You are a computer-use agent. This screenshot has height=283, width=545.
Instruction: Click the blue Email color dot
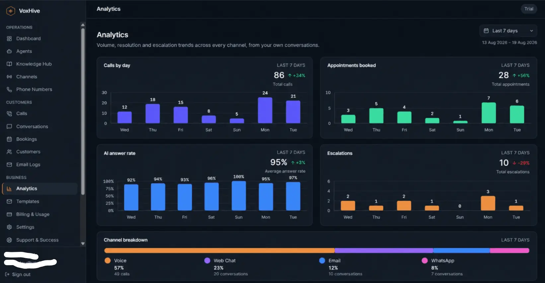322,260
